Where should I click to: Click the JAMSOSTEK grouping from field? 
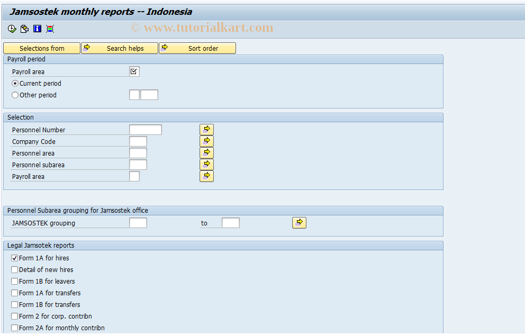[x=138, y=223]
